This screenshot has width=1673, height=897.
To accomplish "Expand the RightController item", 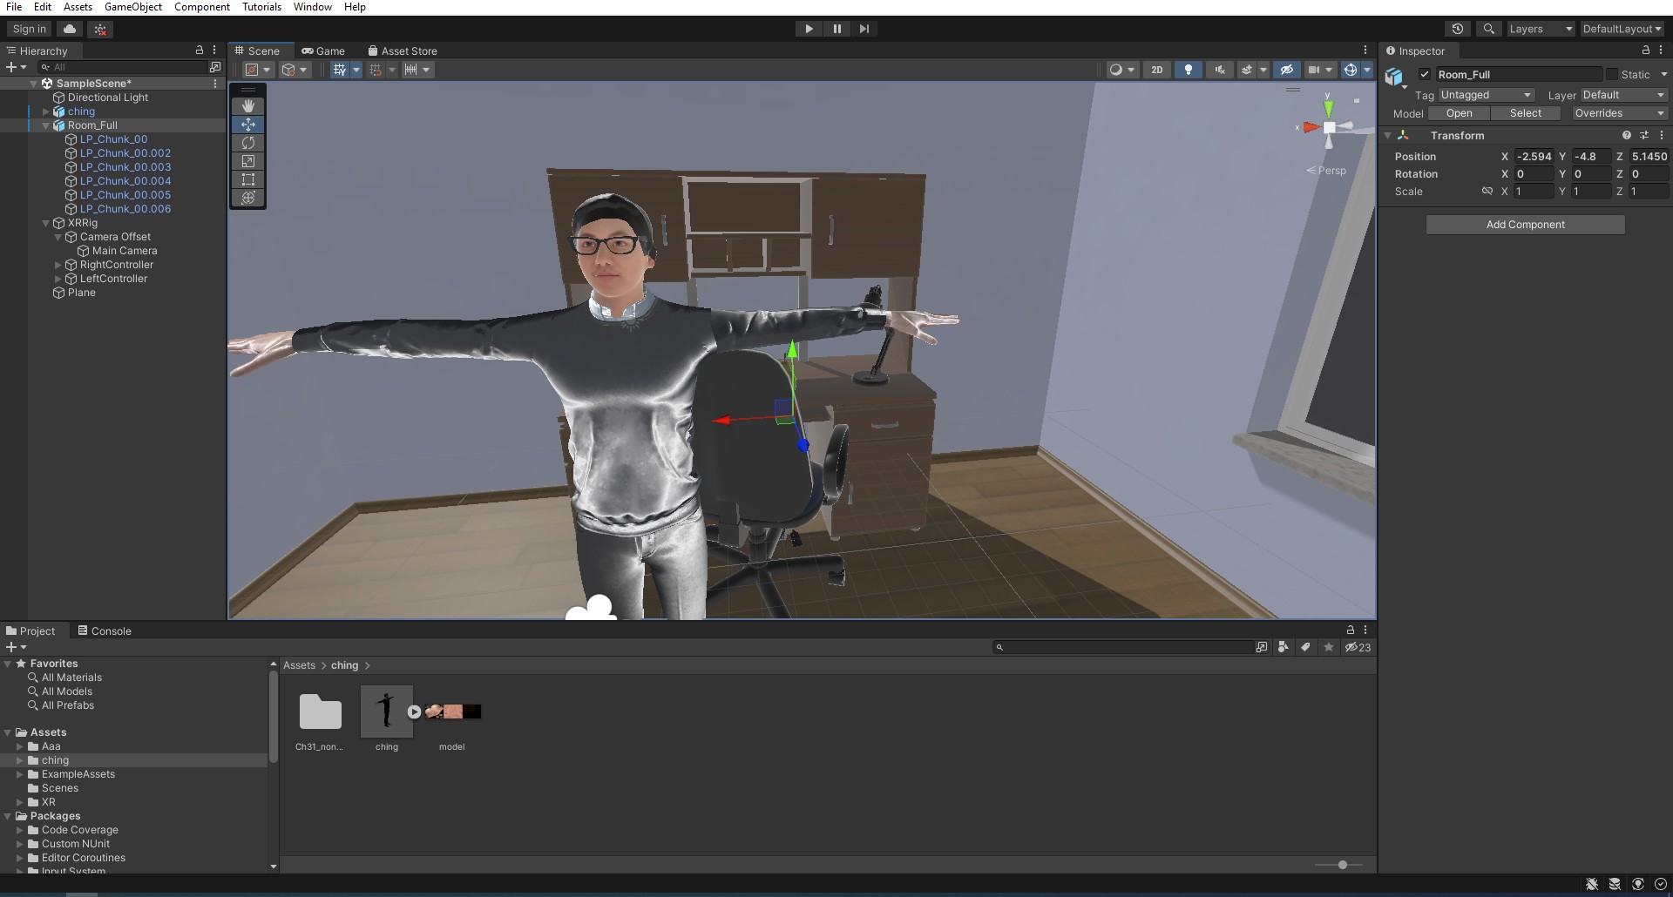I will coord(58,265).
